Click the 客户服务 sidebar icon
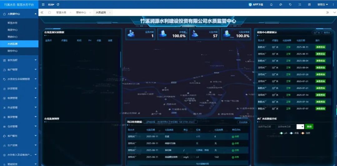 (x=4, y=136)
